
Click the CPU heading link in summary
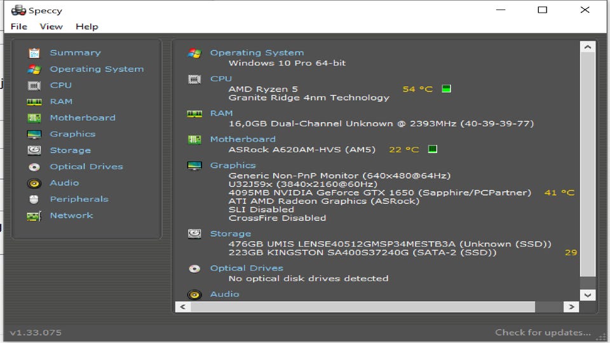tap(221, 79)
